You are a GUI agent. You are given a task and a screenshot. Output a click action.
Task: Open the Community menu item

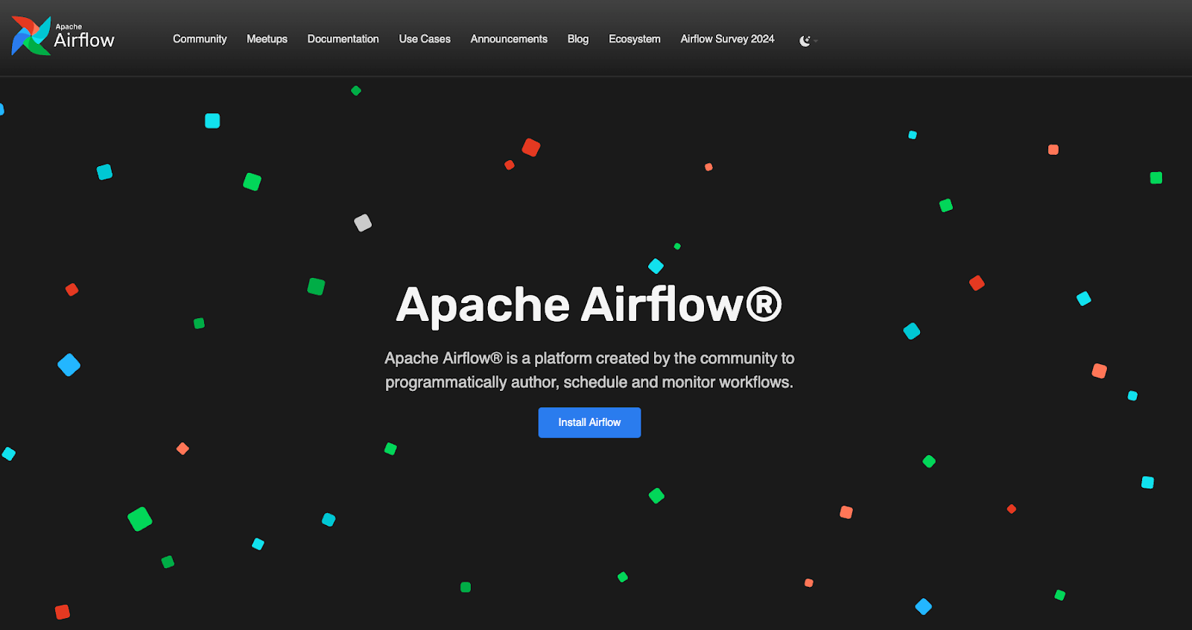point(200,39)
